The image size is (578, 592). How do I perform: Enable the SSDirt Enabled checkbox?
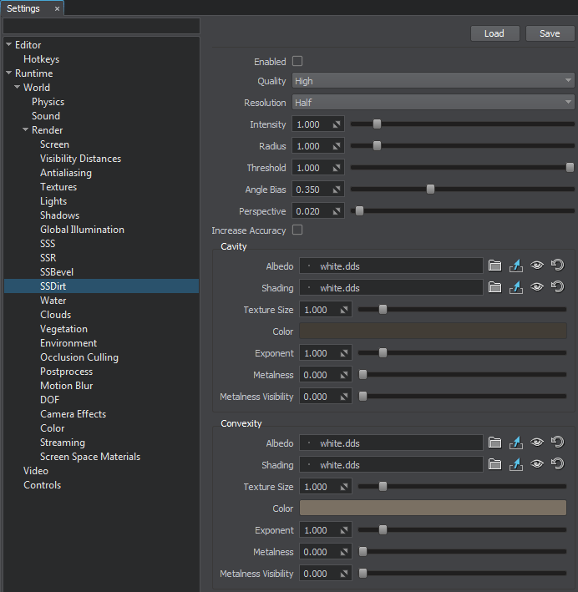click(x=297, y=62)
